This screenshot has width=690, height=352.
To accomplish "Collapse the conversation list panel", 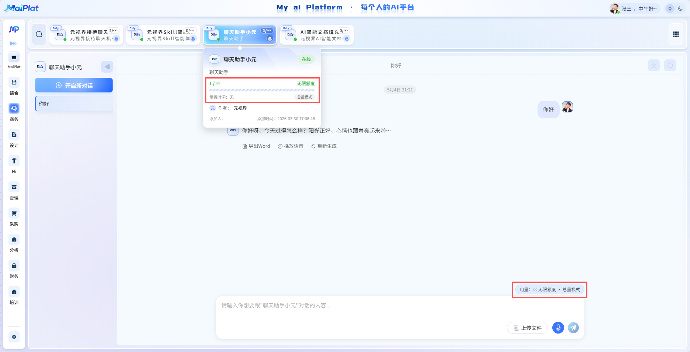I will 107,67.
